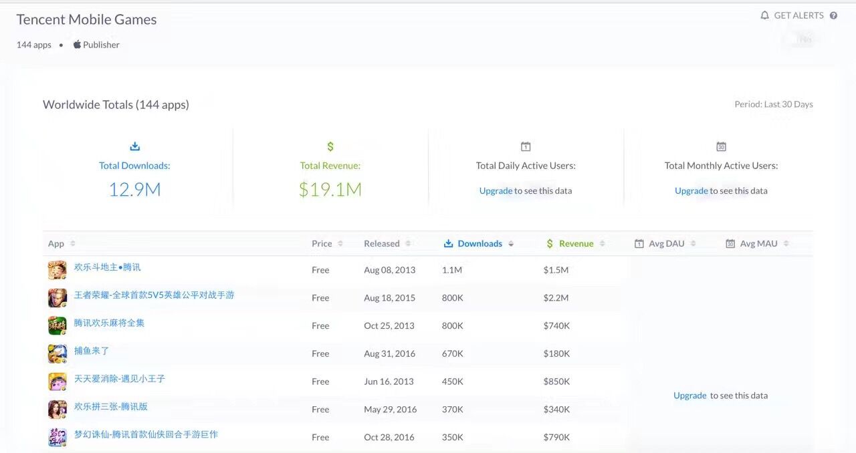The height and width of the screenshot is (453, 856).
Task: Click the Monthly Active Users calendar icon
Action: pos(721,146)
